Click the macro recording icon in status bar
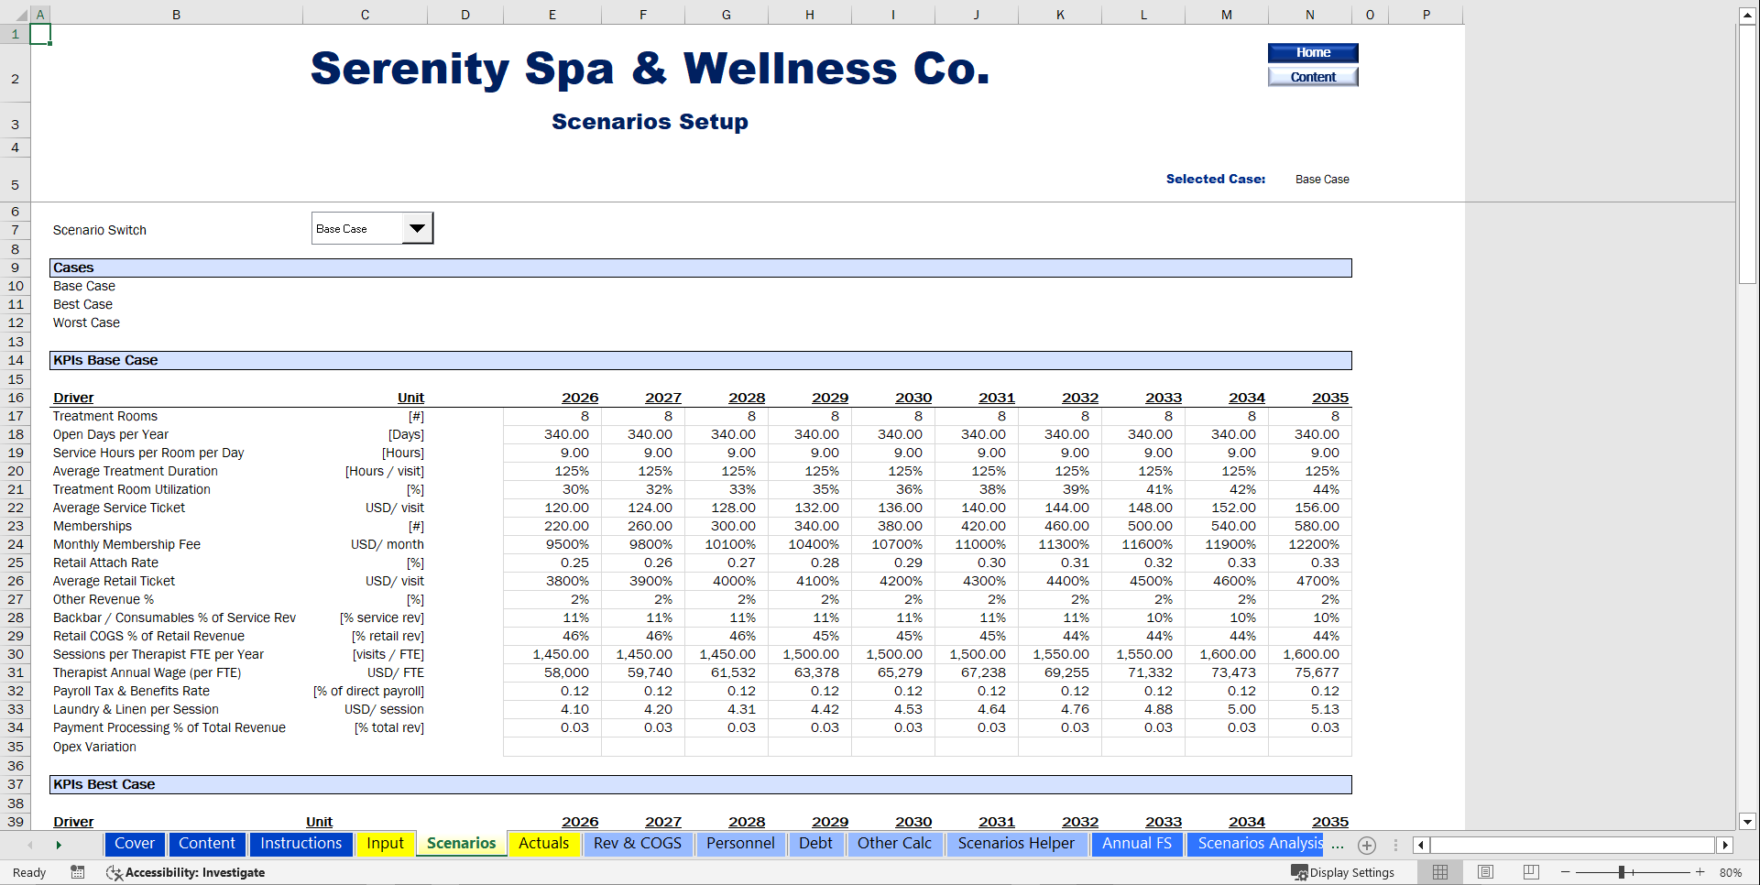1760x885 pixels. pos(78,872)
